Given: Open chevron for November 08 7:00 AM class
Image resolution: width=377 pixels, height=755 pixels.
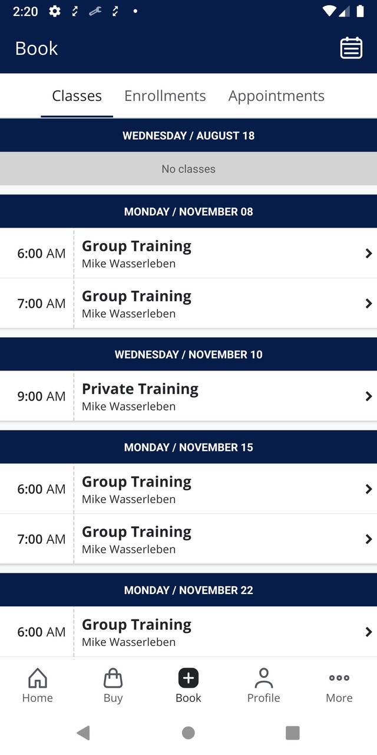Looking at the screenshot, I should 369,304.
